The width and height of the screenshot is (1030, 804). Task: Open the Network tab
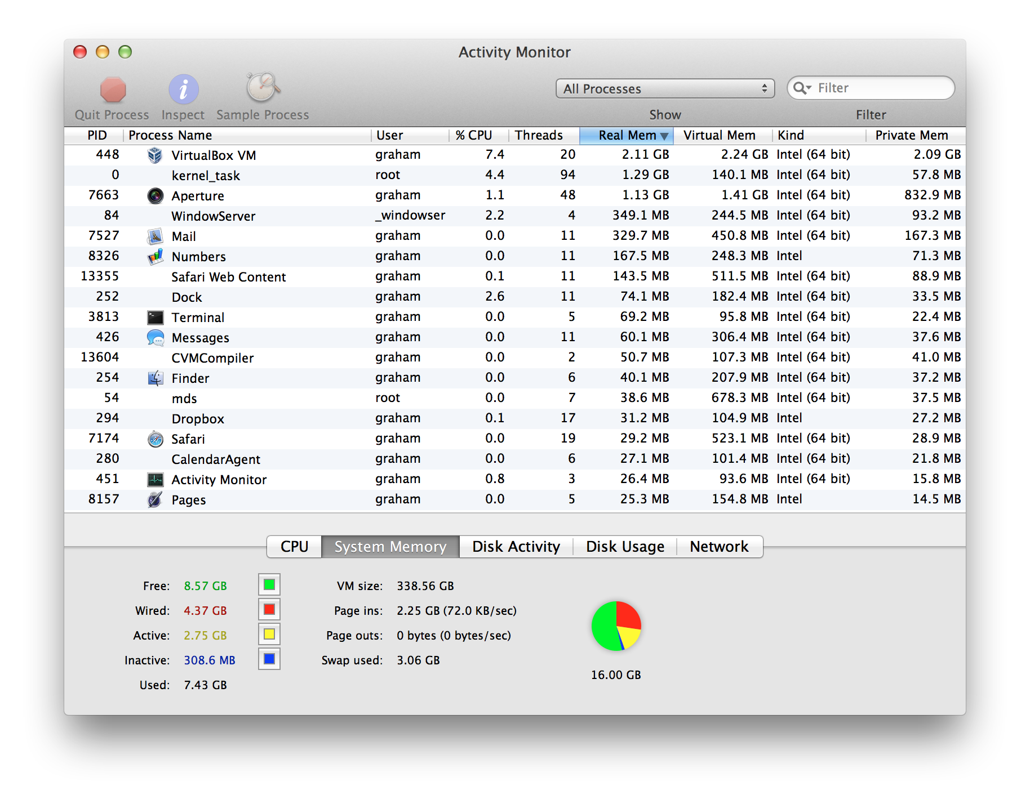[720, 547]
